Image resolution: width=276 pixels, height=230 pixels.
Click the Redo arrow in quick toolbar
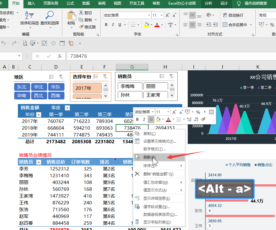click(14, 43)
